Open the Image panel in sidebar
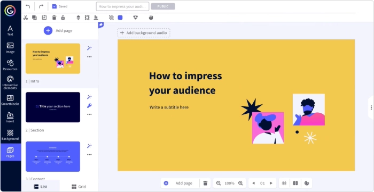The width and height of the screenshot is (374, 192). tap(10, 48)
